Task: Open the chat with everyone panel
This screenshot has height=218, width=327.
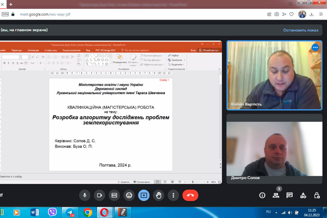Action: pyautogui.click(x=290, y=195)
